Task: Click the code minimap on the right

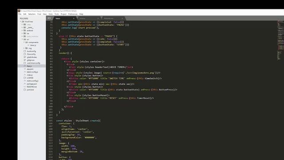Action: click(x=280, y=40)
